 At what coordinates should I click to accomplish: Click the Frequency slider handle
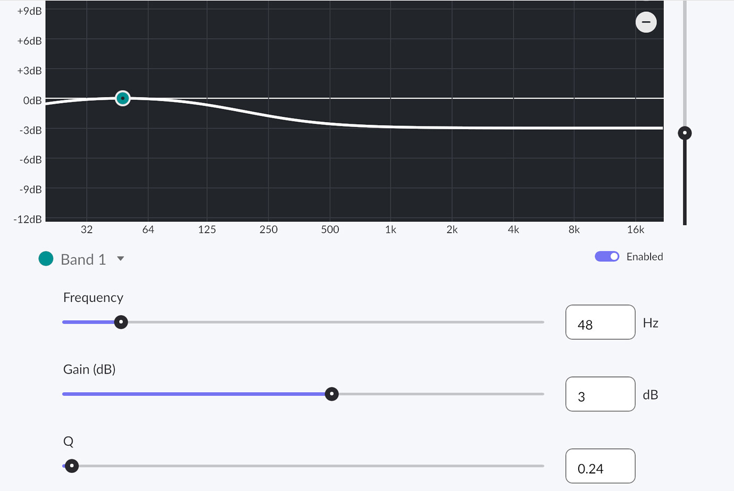click(x=121, y=322)
